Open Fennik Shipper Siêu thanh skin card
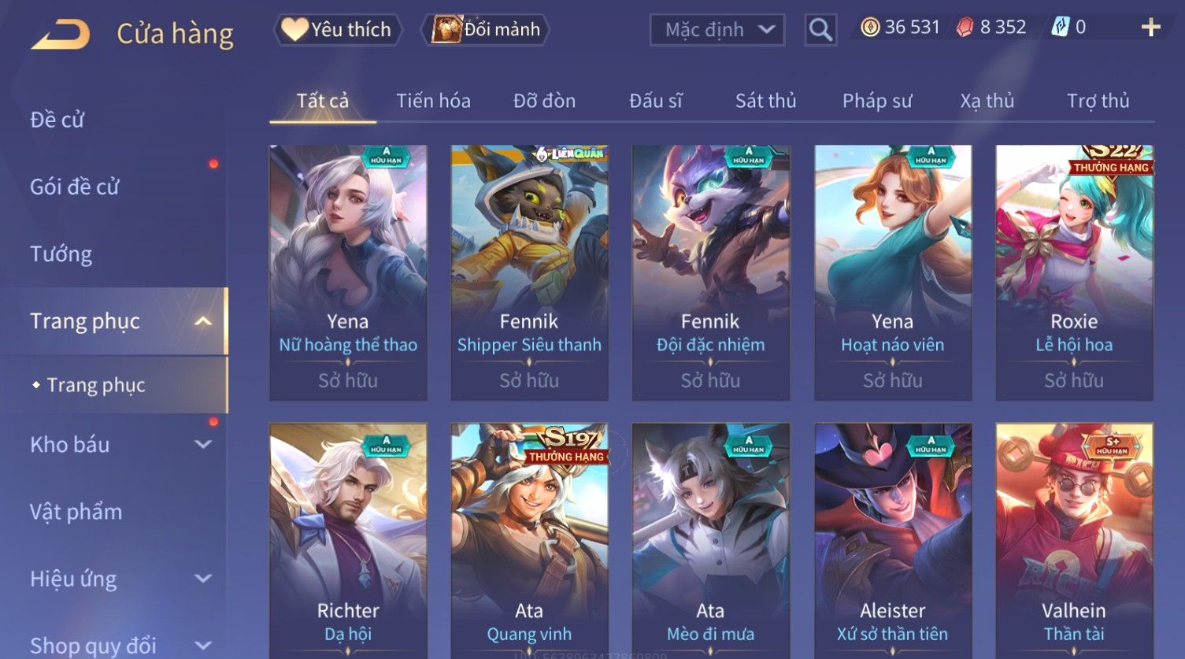1185x659 pixels. (x=529, y=272)
